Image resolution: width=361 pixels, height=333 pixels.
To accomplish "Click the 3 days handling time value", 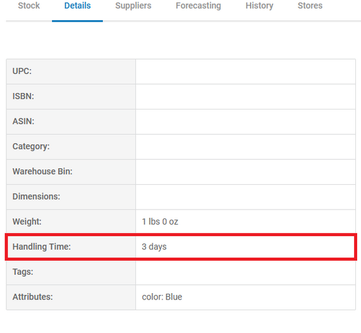I will 154,247.
